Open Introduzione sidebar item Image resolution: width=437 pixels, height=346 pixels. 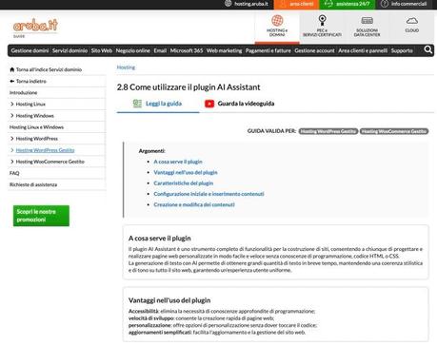[x=23, y=92]
